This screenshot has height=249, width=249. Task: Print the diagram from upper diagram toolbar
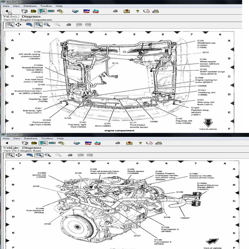68,25
